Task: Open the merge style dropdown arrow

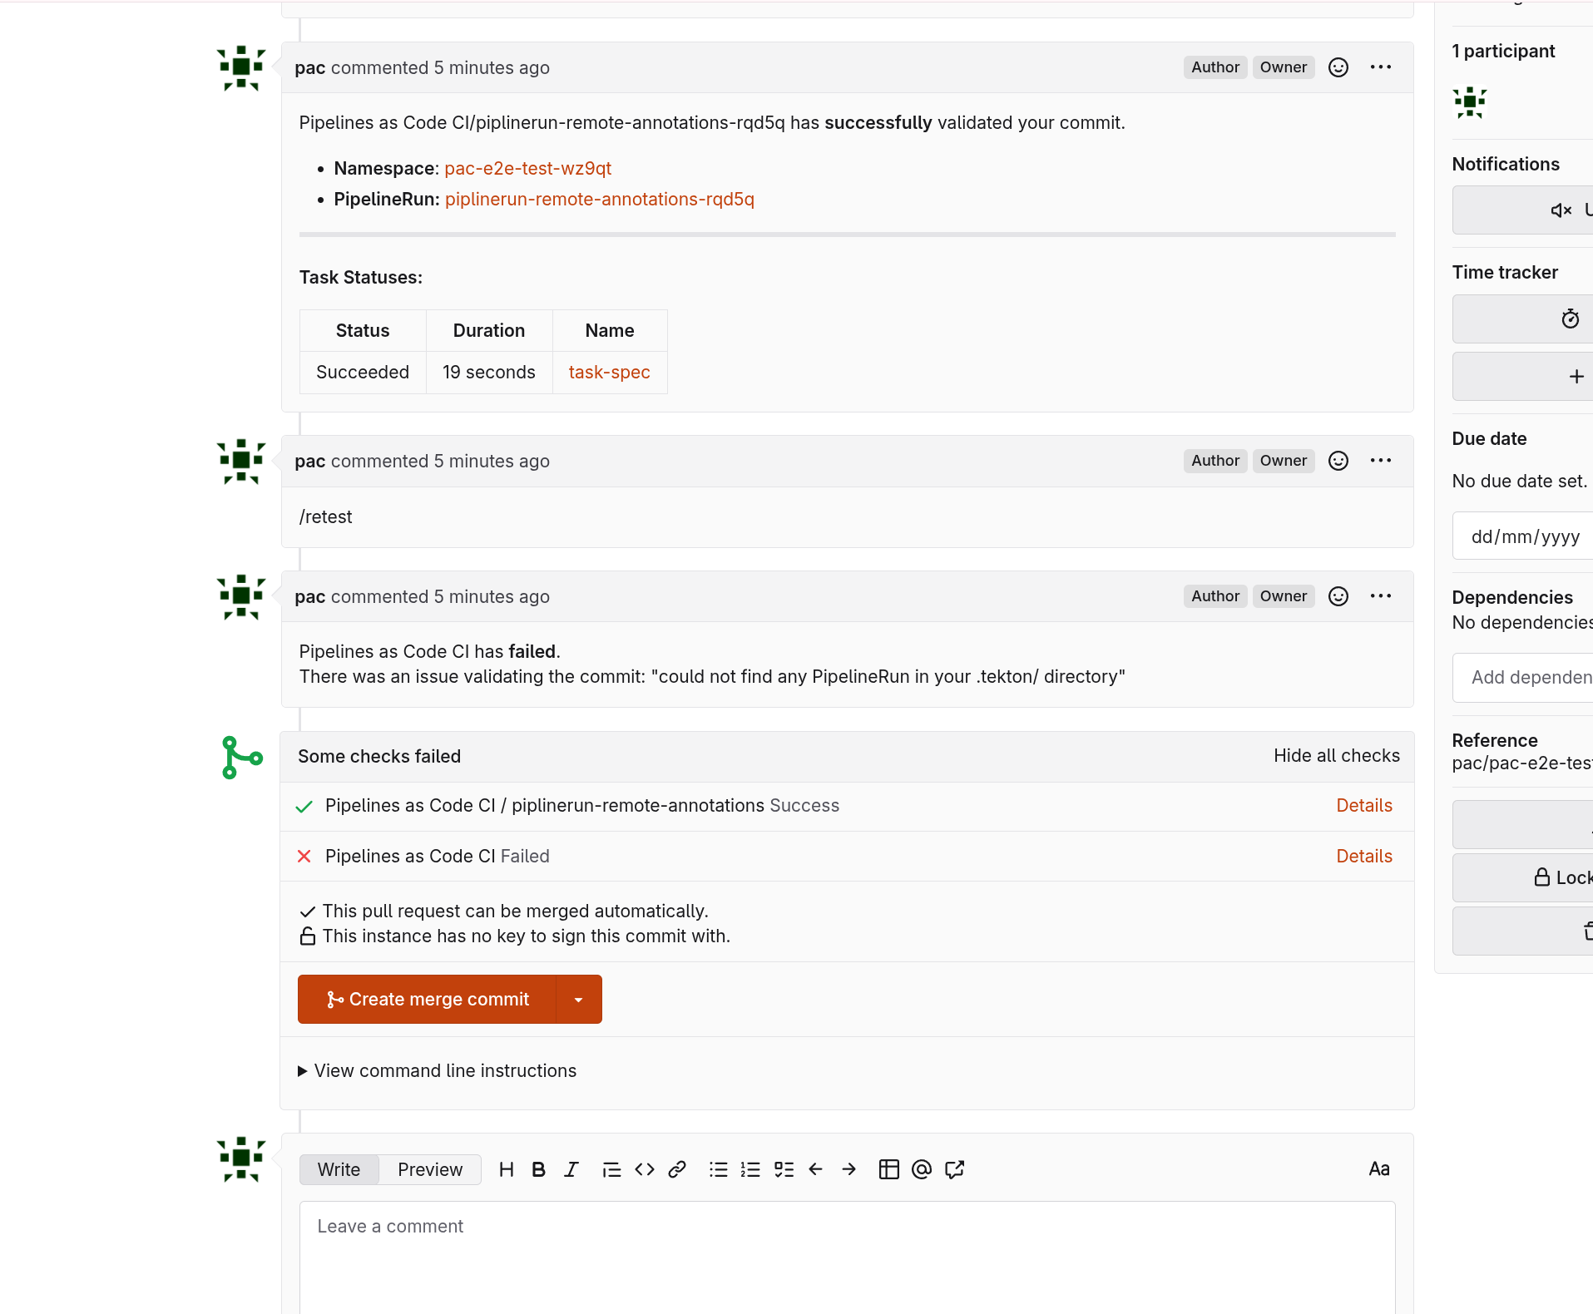Action: point(579,1000)
